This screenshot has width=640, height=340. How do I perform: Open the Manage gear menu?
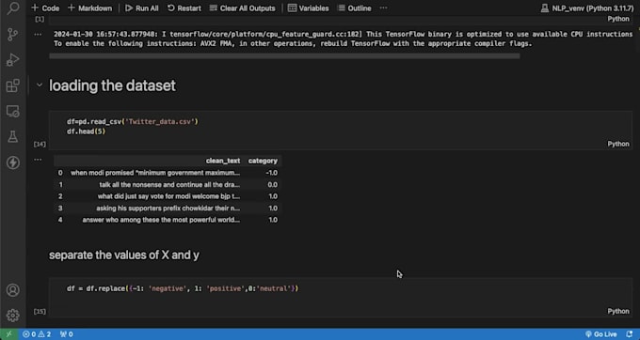point(13,316)
